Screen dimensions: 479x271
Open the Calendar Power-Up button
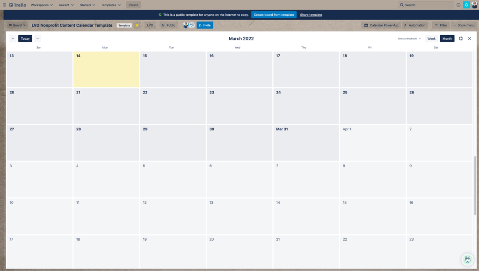coord(381,25)
